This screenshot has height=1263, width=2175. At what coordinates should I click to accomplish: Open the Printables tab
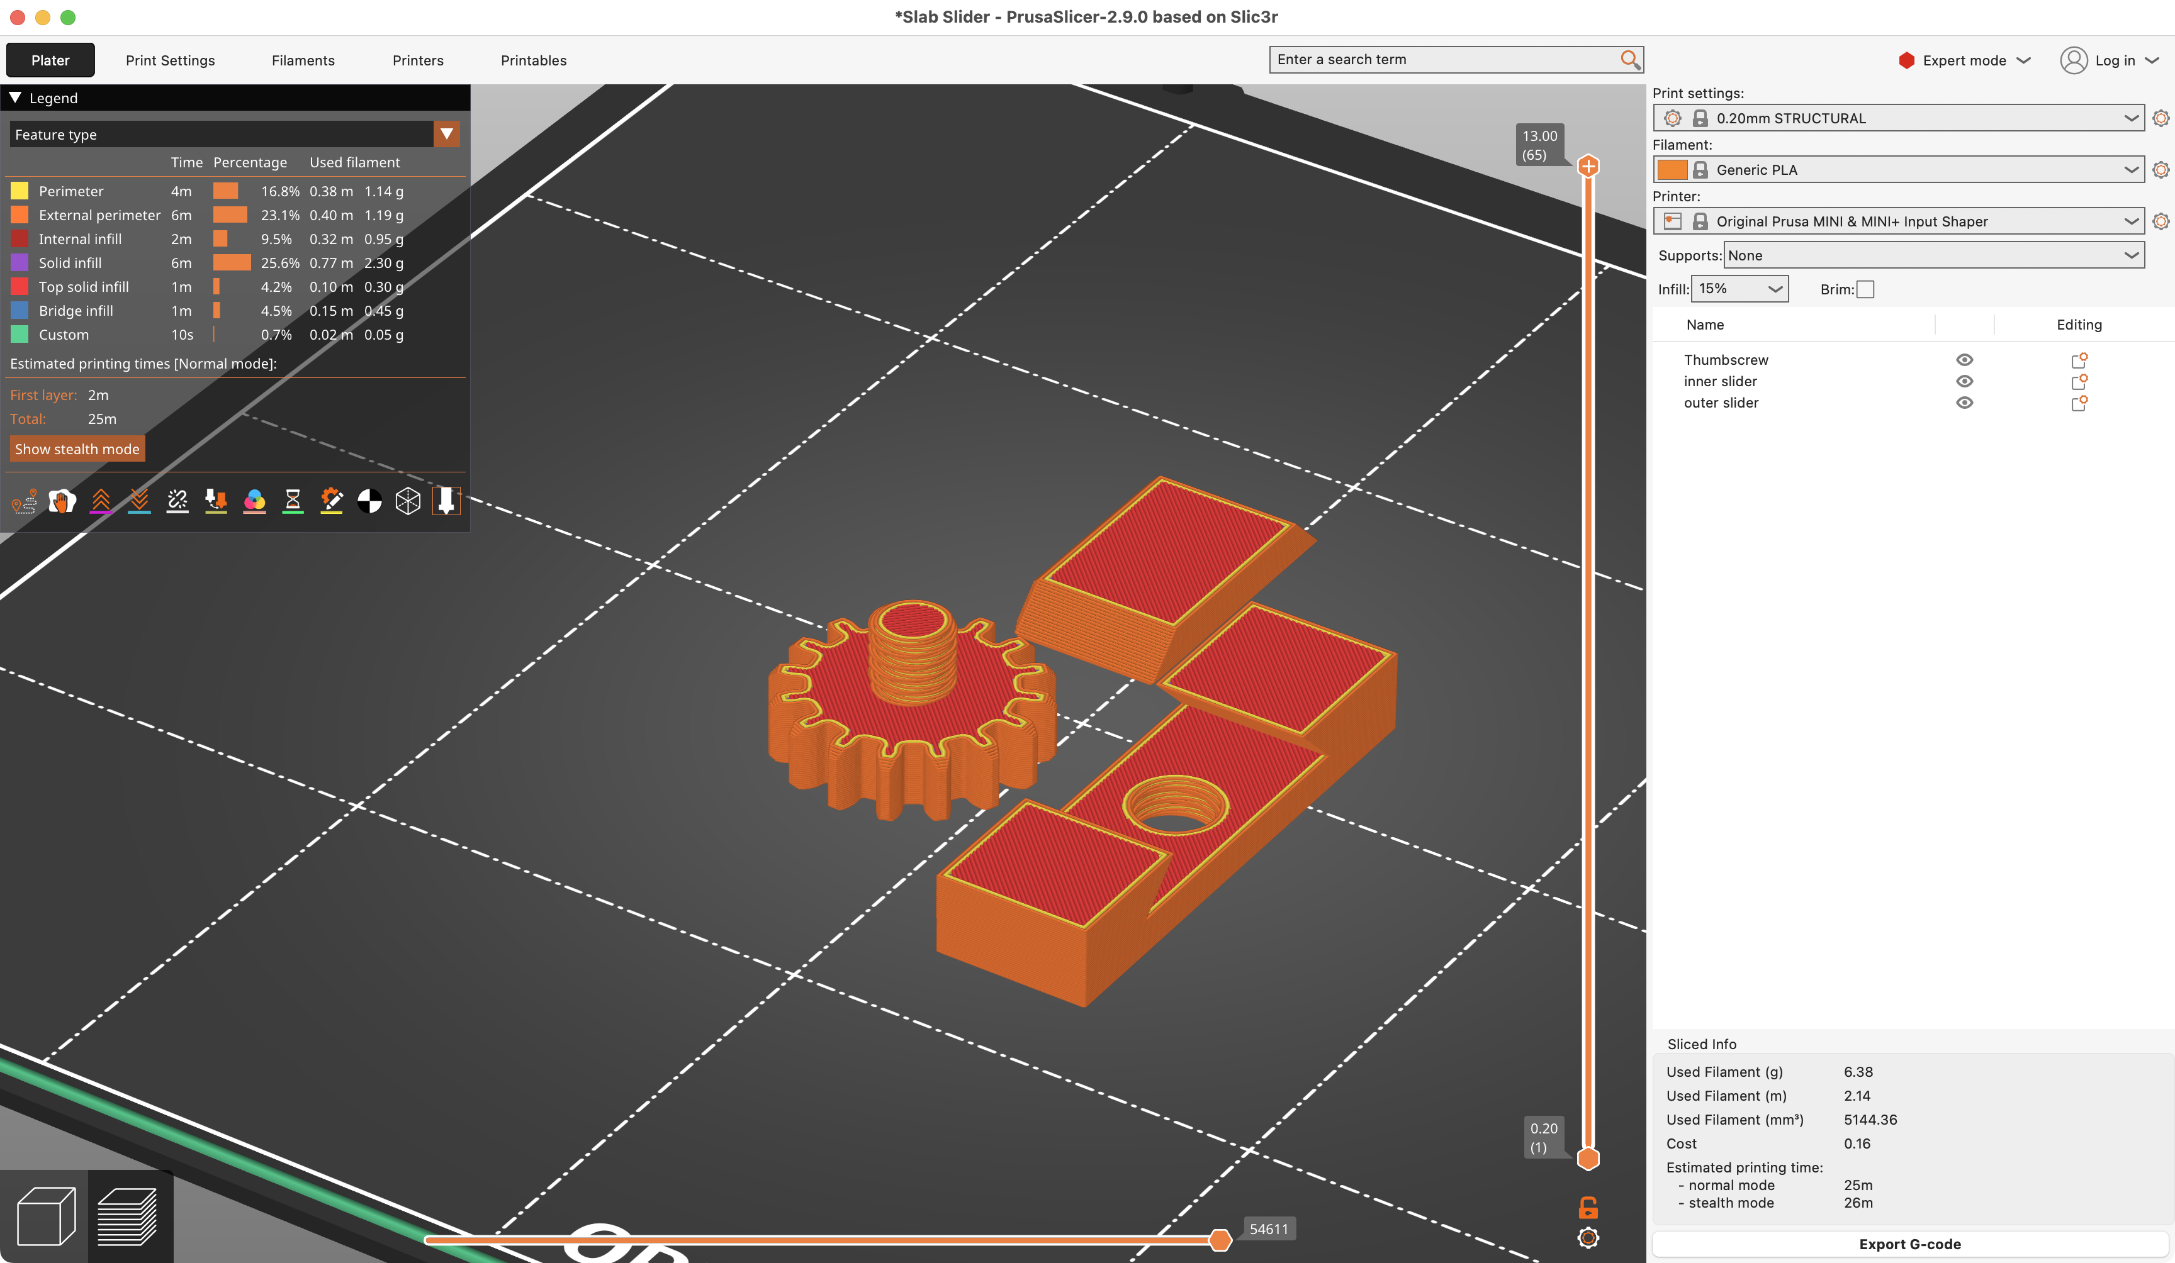point(534,60)
